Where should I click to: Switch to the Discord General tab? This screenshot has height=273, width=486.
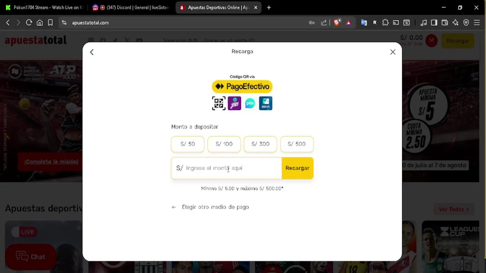point(131,8)
